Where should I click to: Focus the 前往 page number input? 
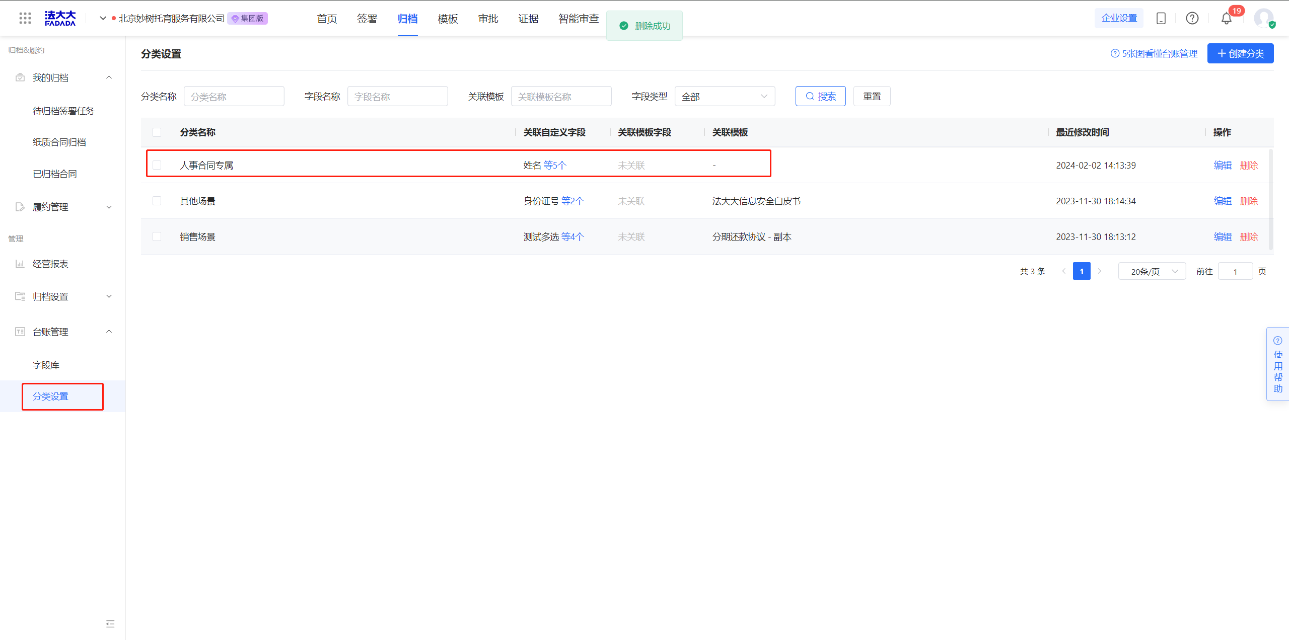(1236, 271)
